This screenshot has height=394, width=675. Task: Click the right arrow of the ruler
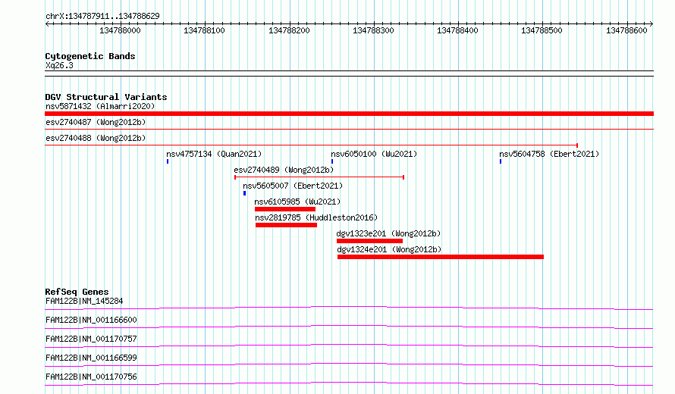click(651, 23)
